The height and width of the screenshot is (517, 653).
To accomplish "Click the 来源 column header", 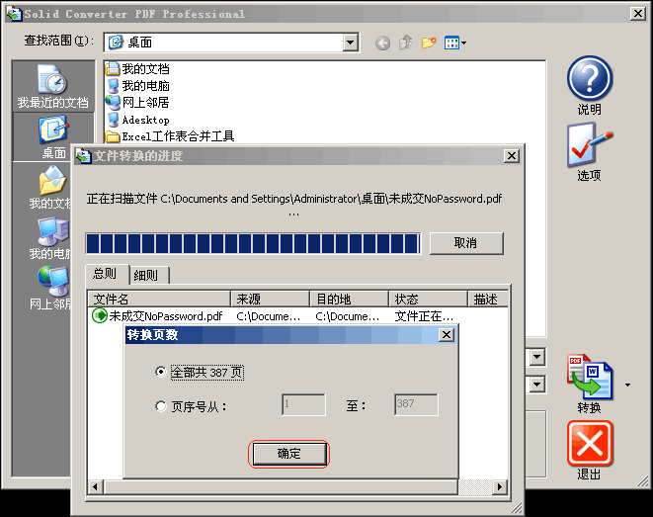I will point(270,299).
